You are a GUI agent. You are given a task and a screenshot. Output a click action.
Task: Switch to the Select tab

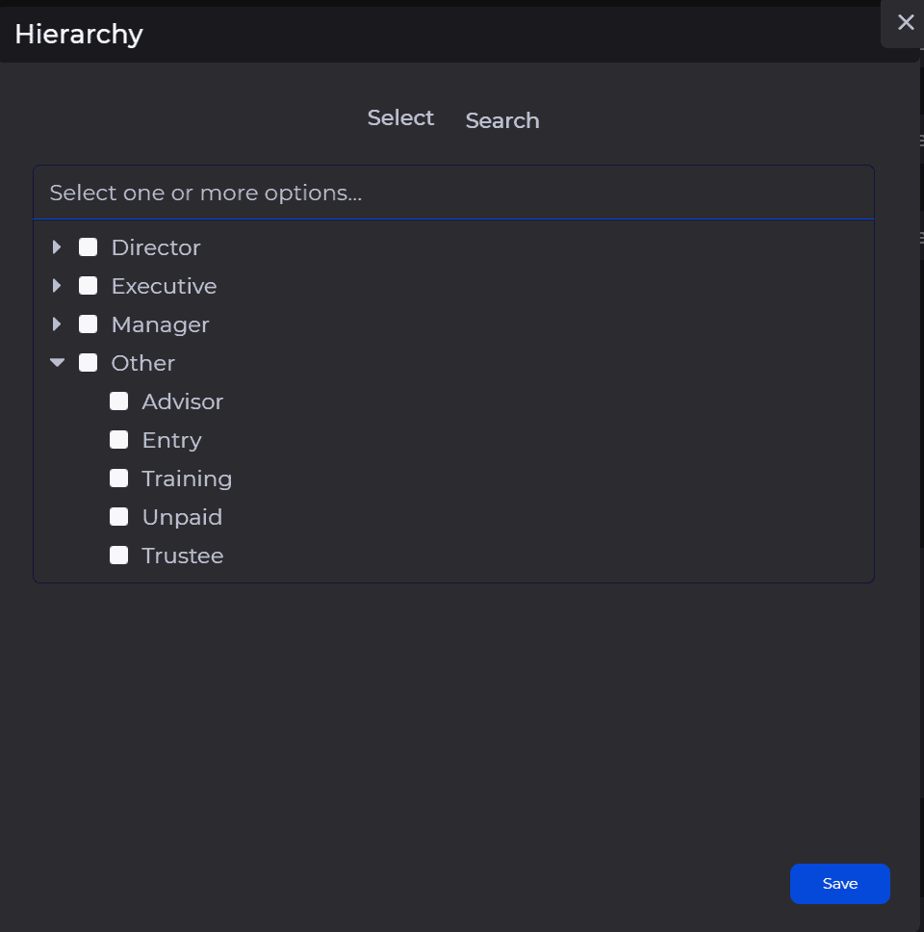pos(400,118)
